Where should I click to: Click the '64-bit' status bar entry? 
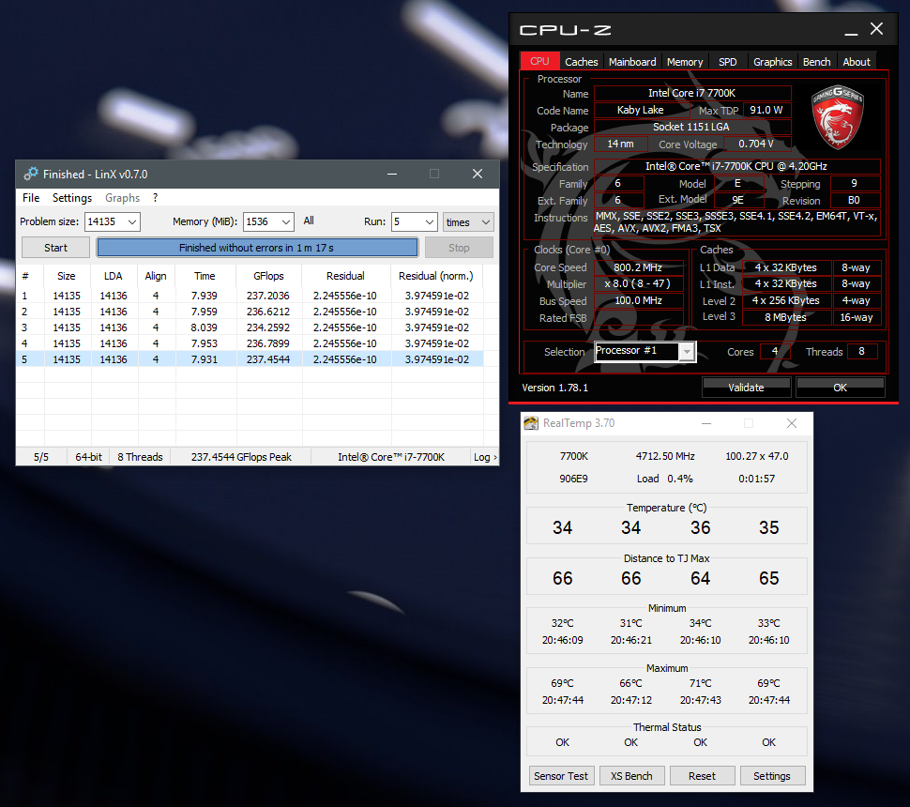(x=89, y=457)
